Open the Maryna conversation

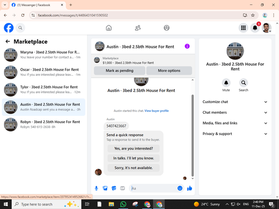pos(44,55)
